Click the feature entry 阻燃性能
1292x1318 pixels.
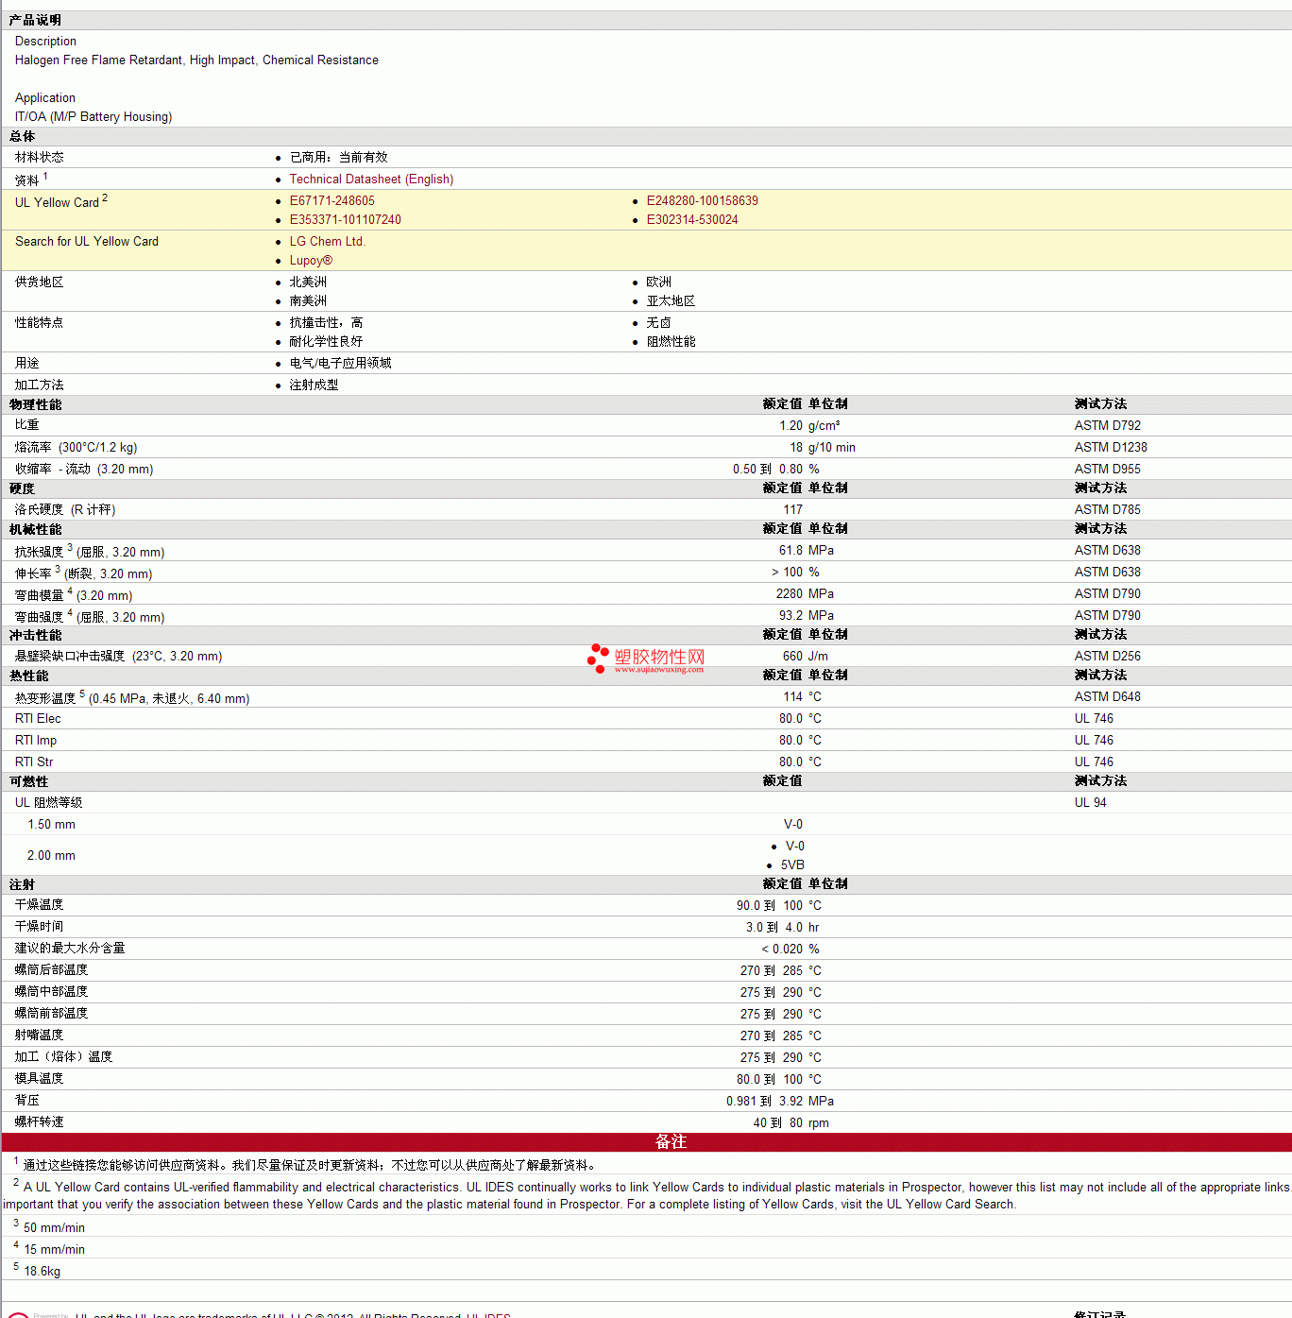click(671, 342)
